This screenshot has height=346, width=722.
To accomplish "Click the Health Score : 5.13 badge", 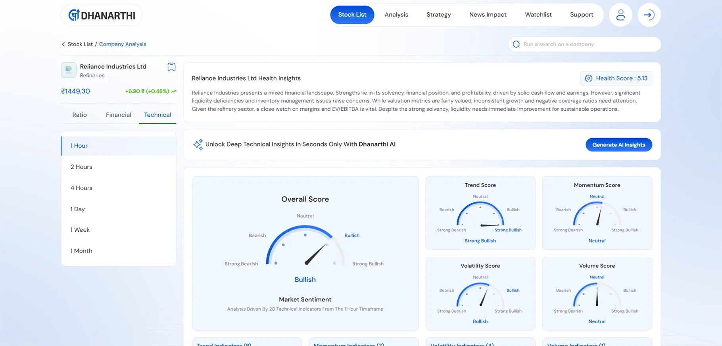I will pyautogui.click(x=616, y=78).
